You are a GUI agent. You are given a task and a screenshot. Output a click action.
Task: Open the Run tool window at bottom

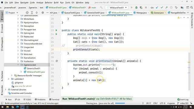[x=8, y=99]
